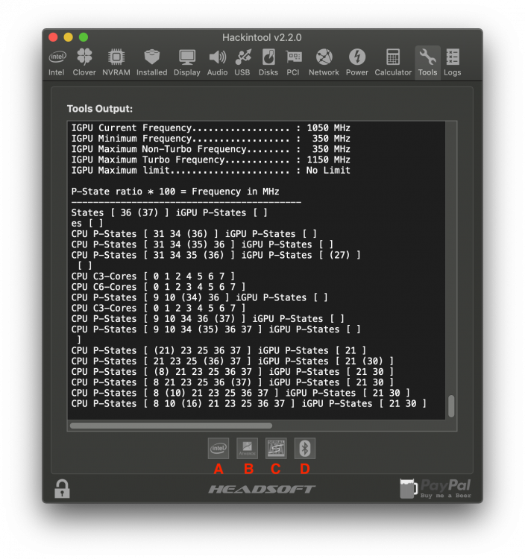
Task: Open the Intel toolbar section
Action: point(57,63)
